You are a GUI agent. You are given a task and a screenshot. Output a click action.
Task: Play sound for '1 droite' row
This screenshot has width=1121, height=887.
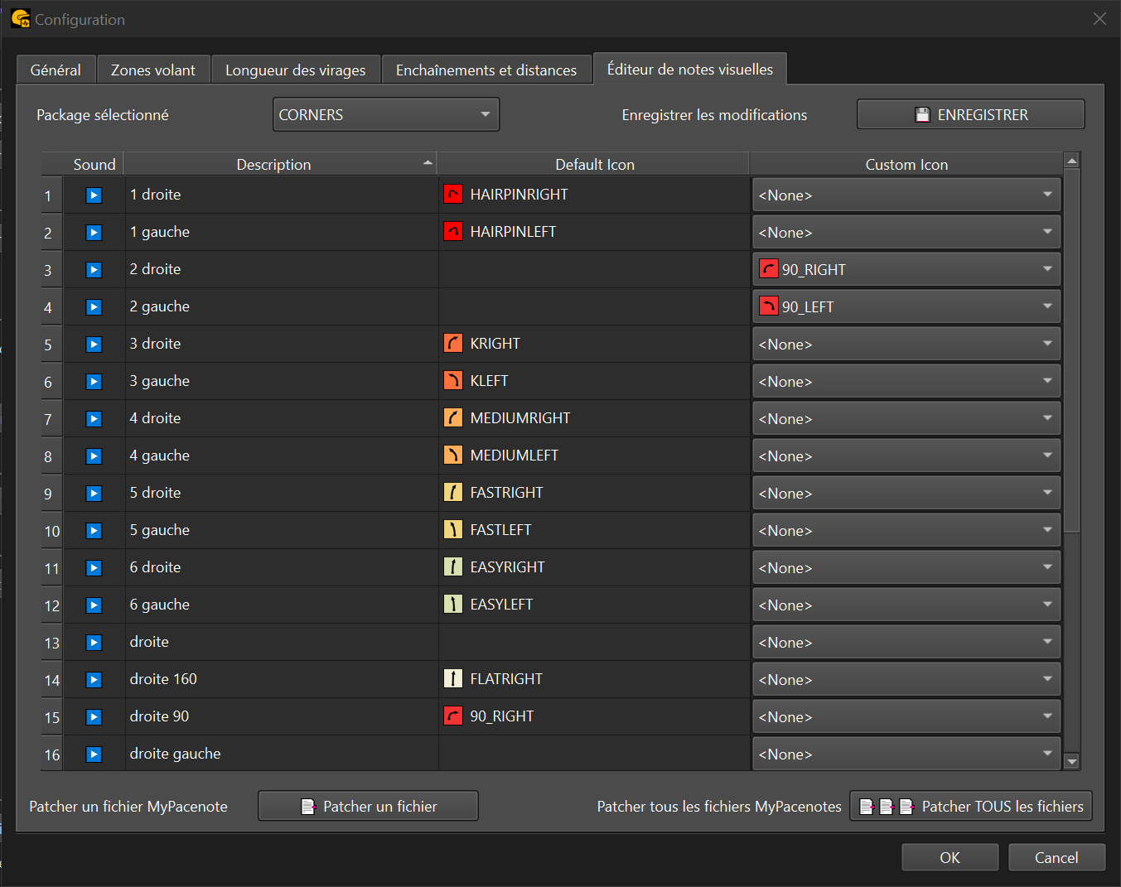coord(94,195)
